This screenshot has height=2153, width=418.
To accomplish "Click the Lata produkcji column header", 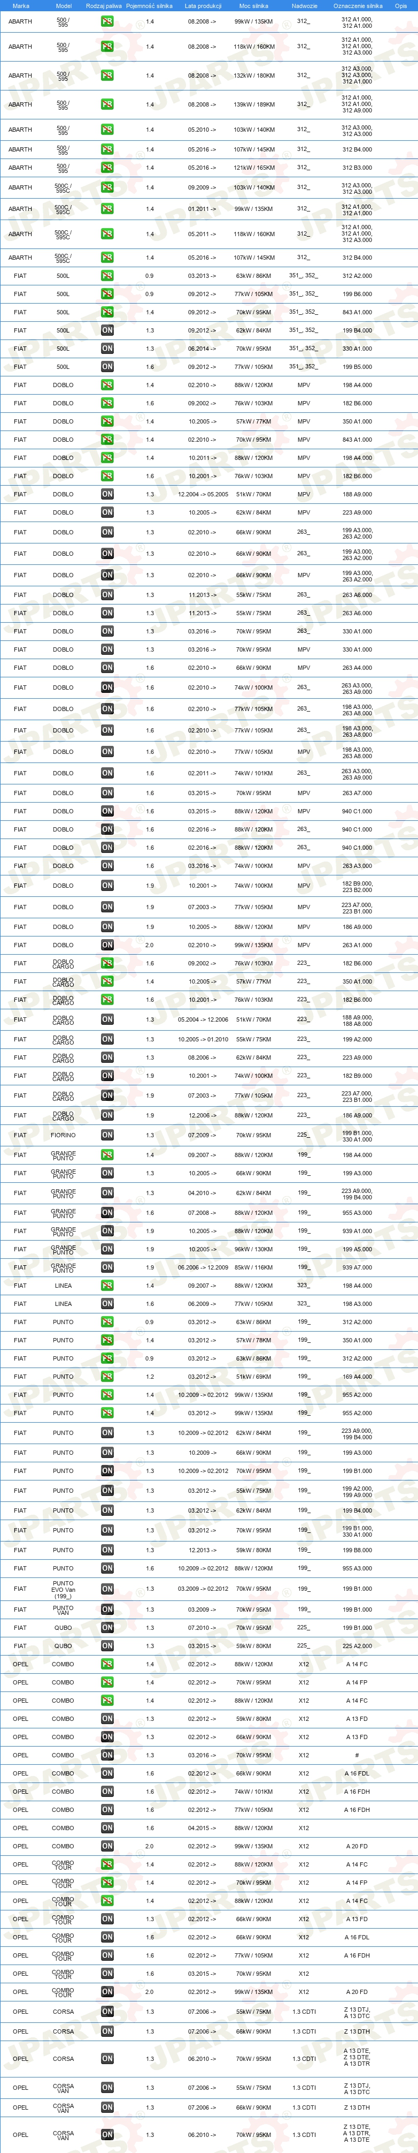I will (x=203, y=6).
